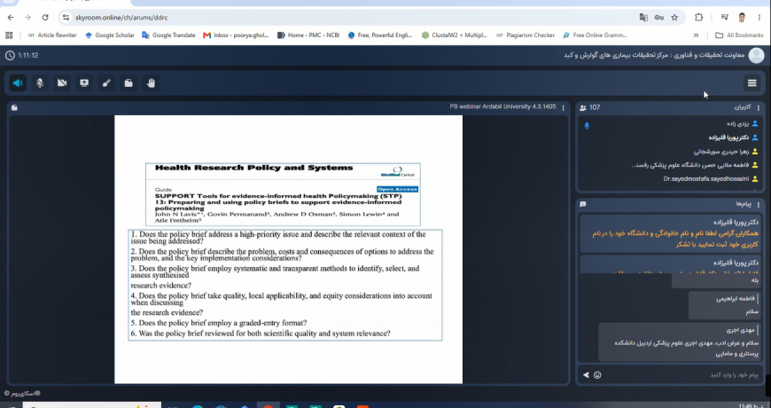This screenshot has width=771, height=408.
Task: Open users panel options menu
Action: point(759,107)
